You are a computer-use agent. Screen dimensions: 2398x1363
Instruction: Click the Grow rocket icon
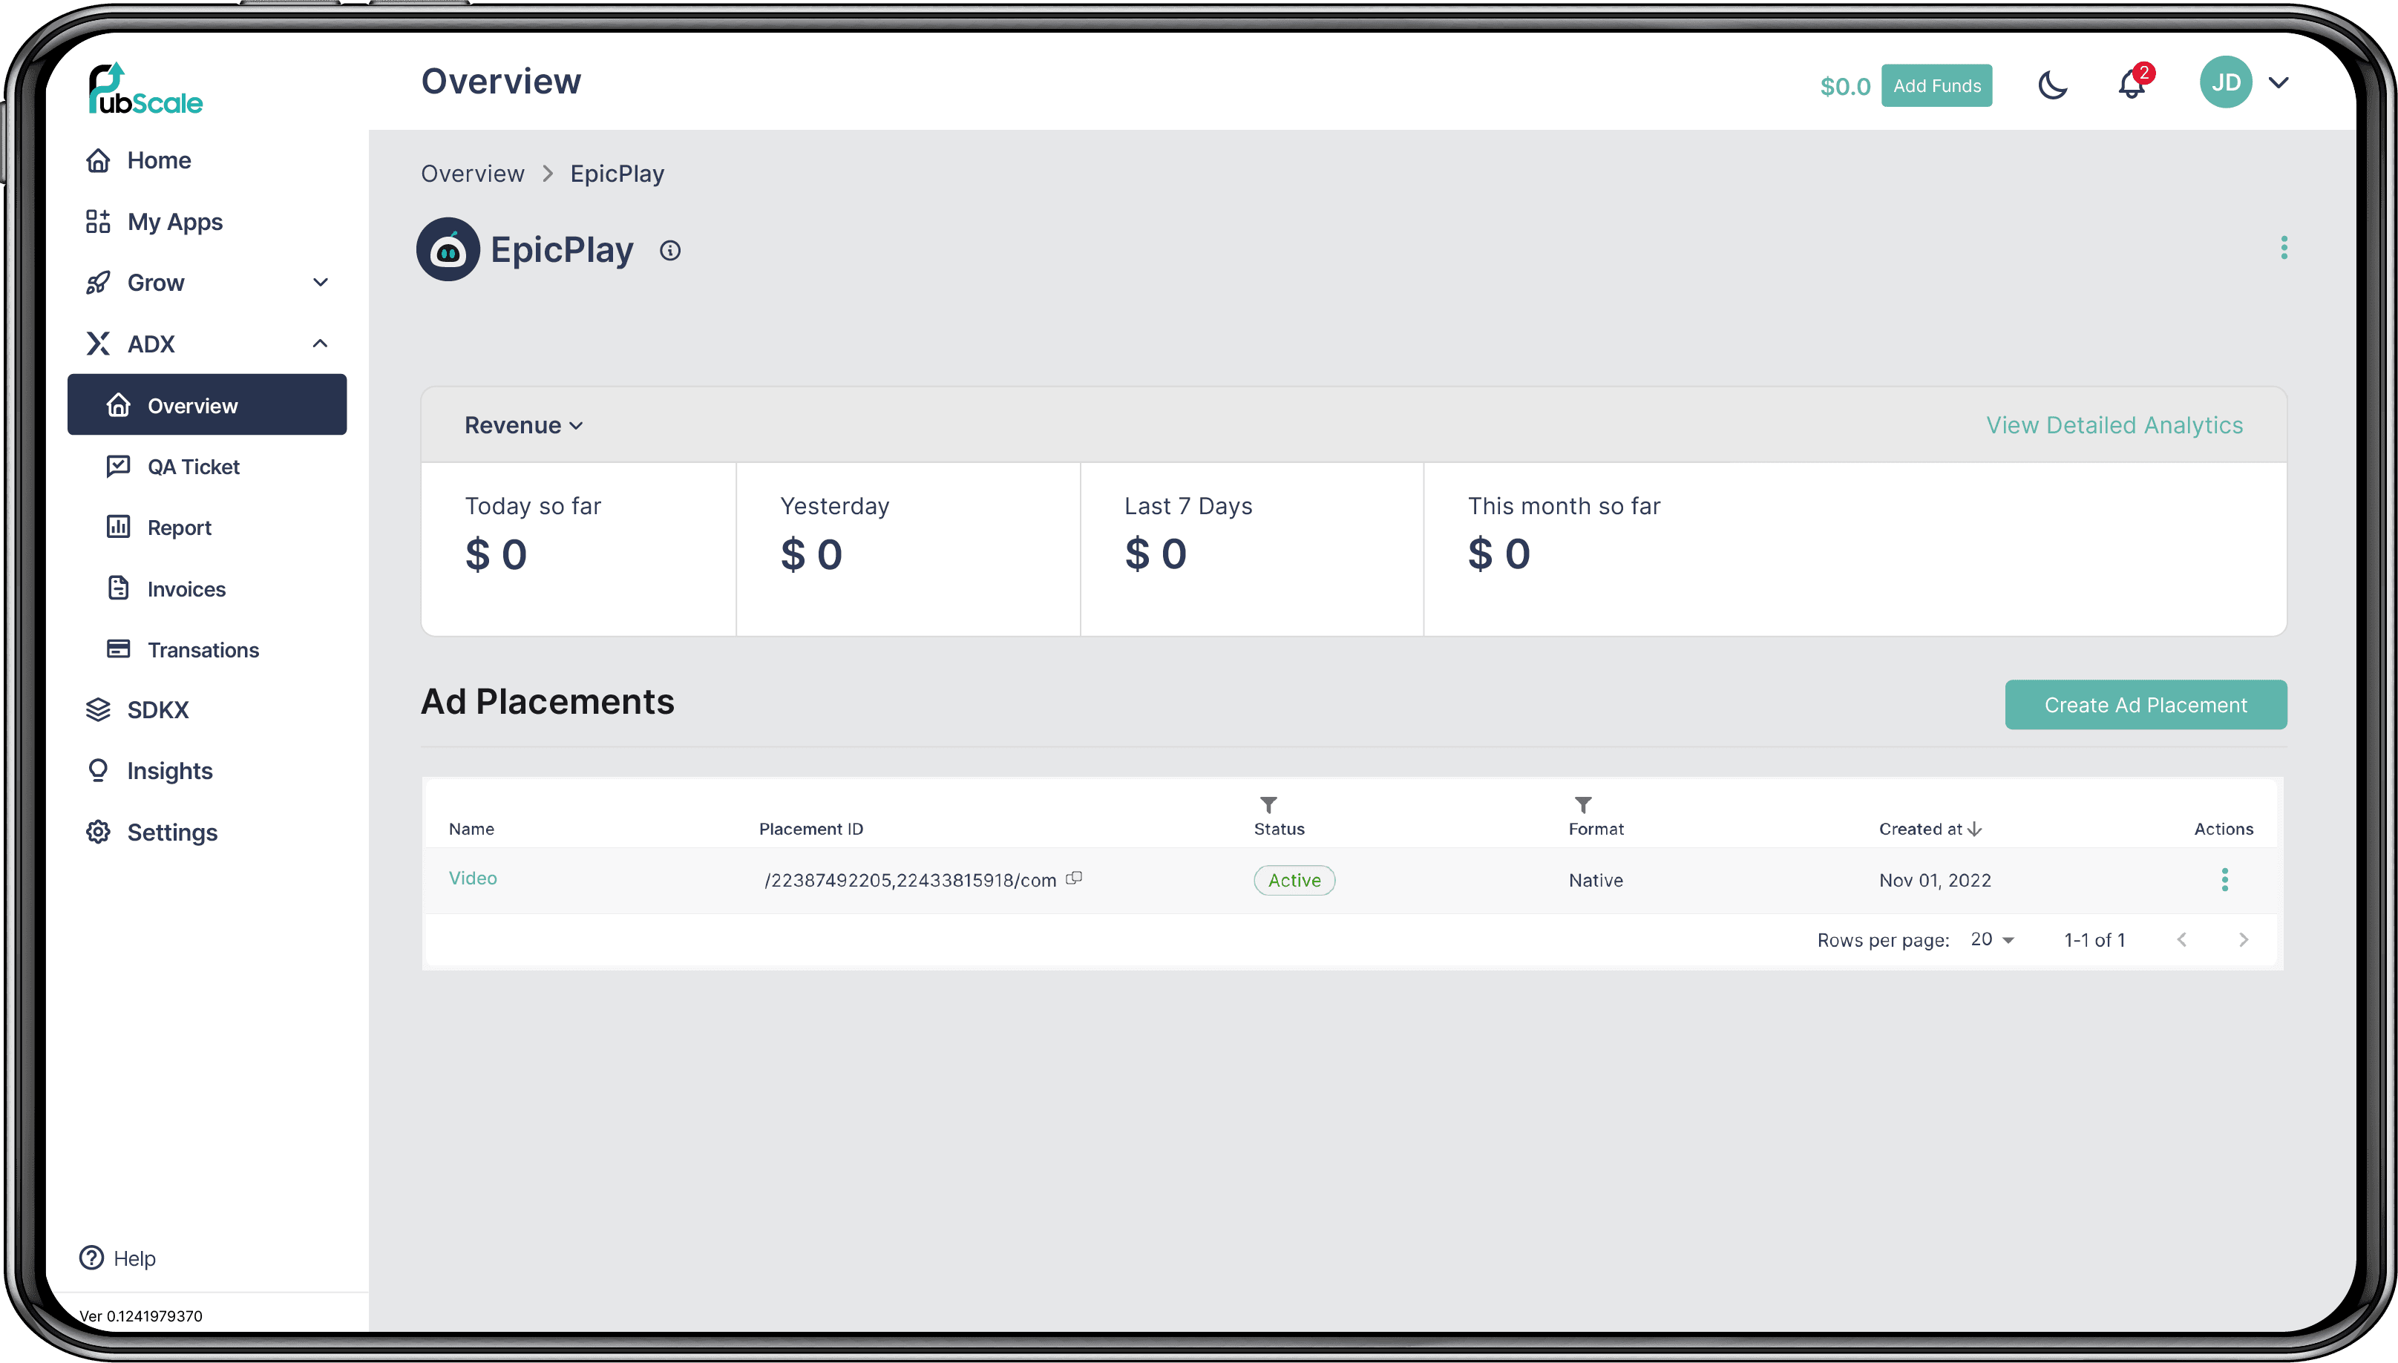tap(98, 283)
